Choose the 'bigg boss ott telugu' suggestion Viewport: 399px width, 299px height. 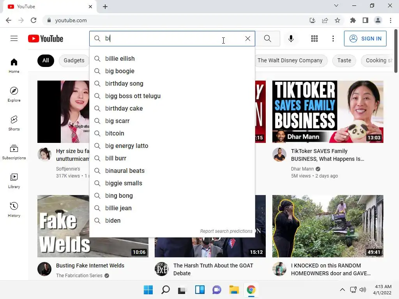pos(172,96)
